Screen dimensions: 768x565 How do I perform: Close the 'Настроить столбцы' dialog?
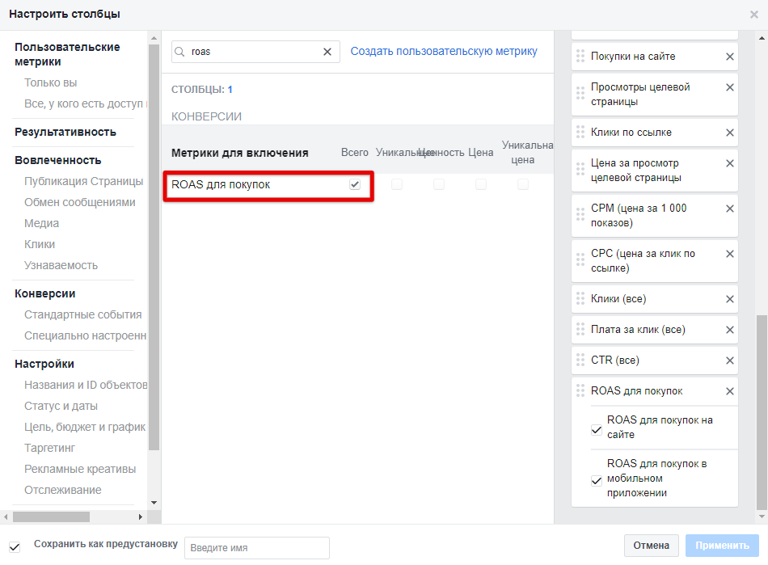tap(754, 15)
